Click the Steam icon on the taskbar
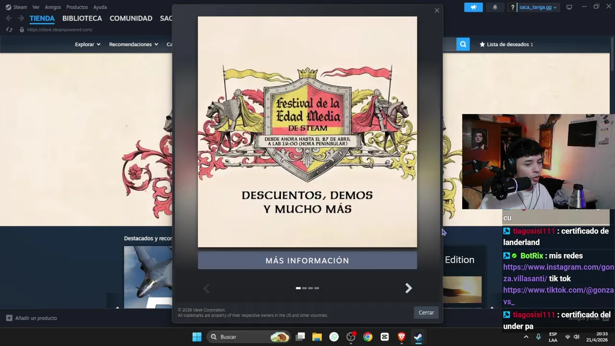This screenshot has width=615, height=346. [418, 337]
